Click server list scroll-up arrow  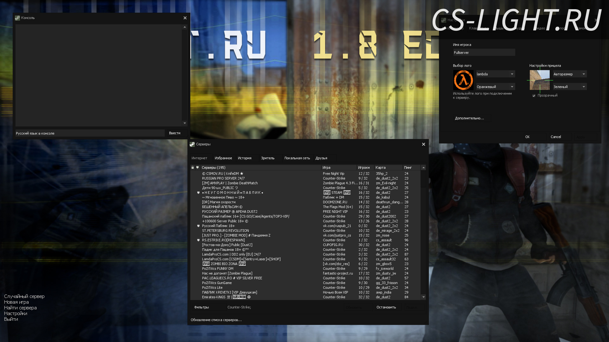423,168
